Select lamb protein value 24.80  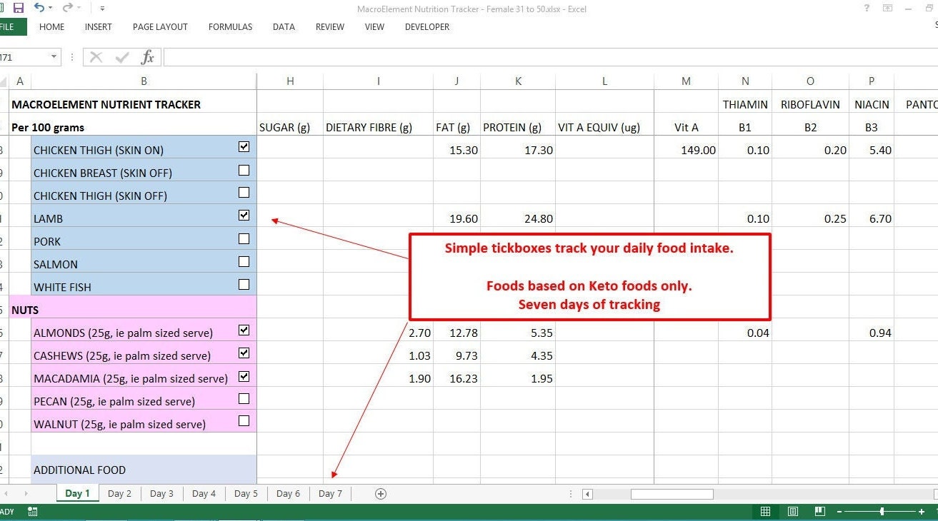pyautogui.click(x=517, y=218)
